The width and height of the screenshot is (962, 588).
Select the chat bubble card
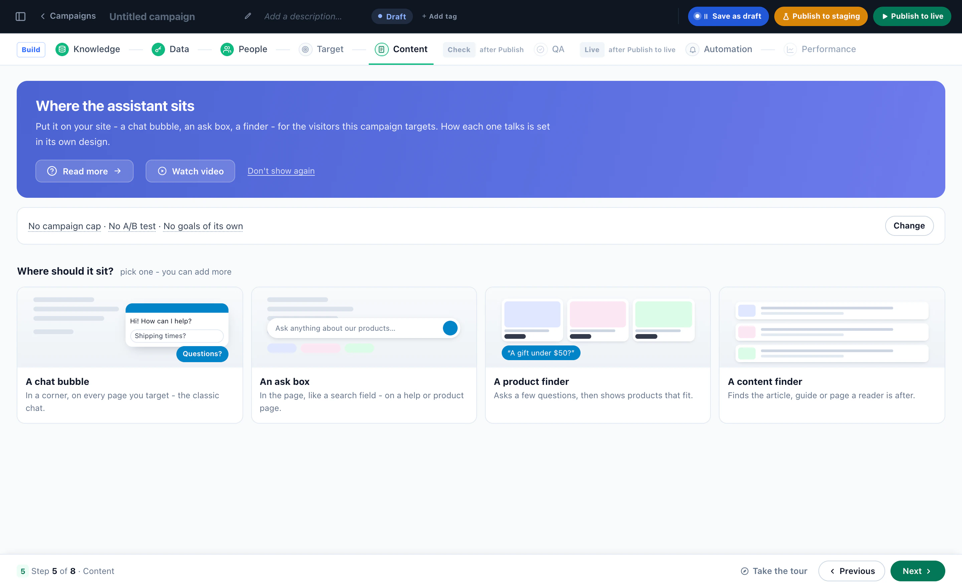[130, 355]
